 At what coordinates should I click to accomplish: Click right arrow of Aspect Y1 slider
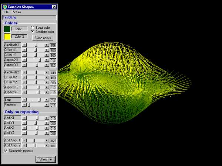47,65
